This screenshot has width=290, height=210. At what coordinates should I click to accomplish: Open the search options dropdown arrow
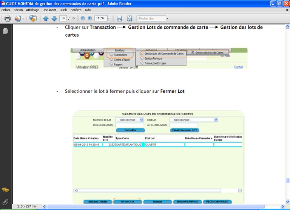167,18
